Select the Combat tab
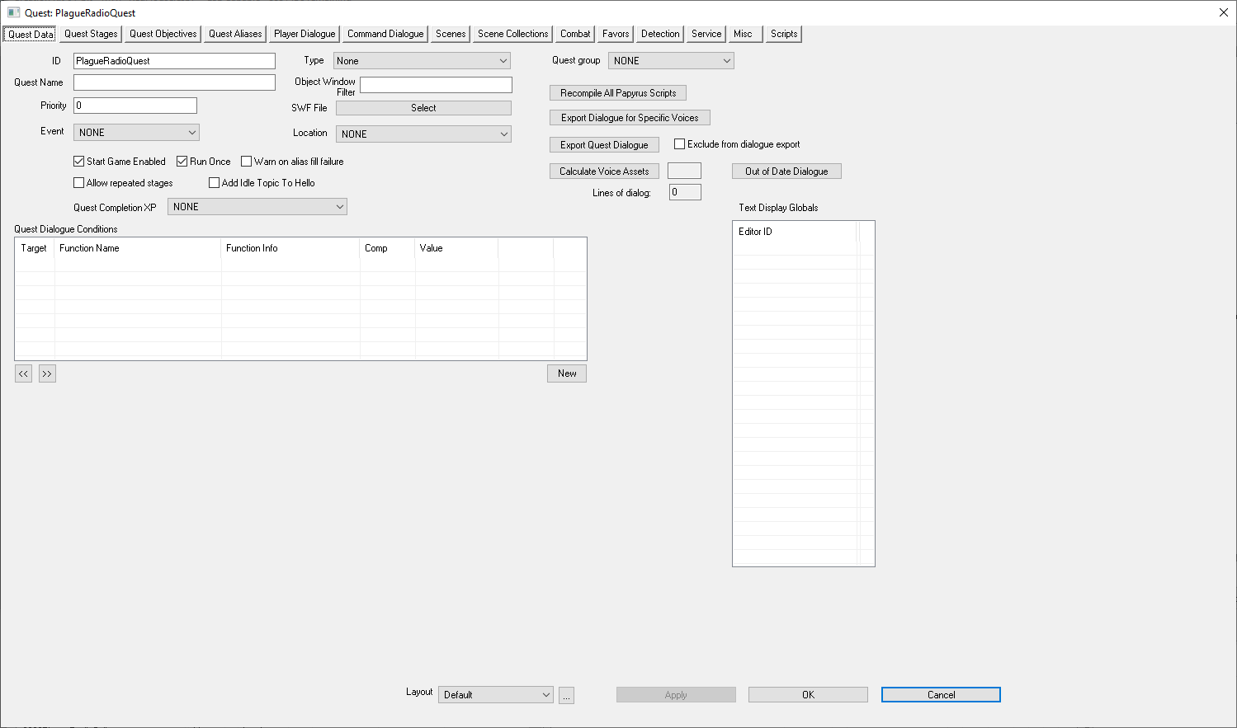1237x728 pixels. [575, 34]
